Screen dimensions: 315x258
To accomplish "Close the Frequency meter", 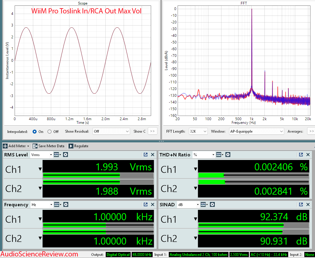I will 153,205.
